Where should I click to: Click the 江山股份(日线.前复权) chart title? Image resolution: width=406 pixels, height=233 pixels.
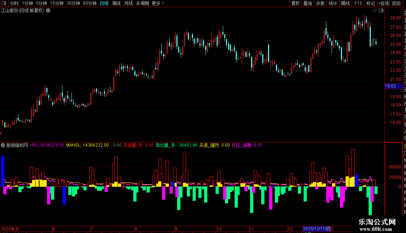click(23, 11)
